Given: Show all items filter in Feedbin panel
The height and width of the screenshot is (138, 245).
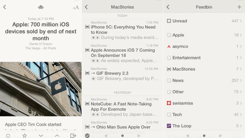Looking at the screenshot, I should 220,136.
